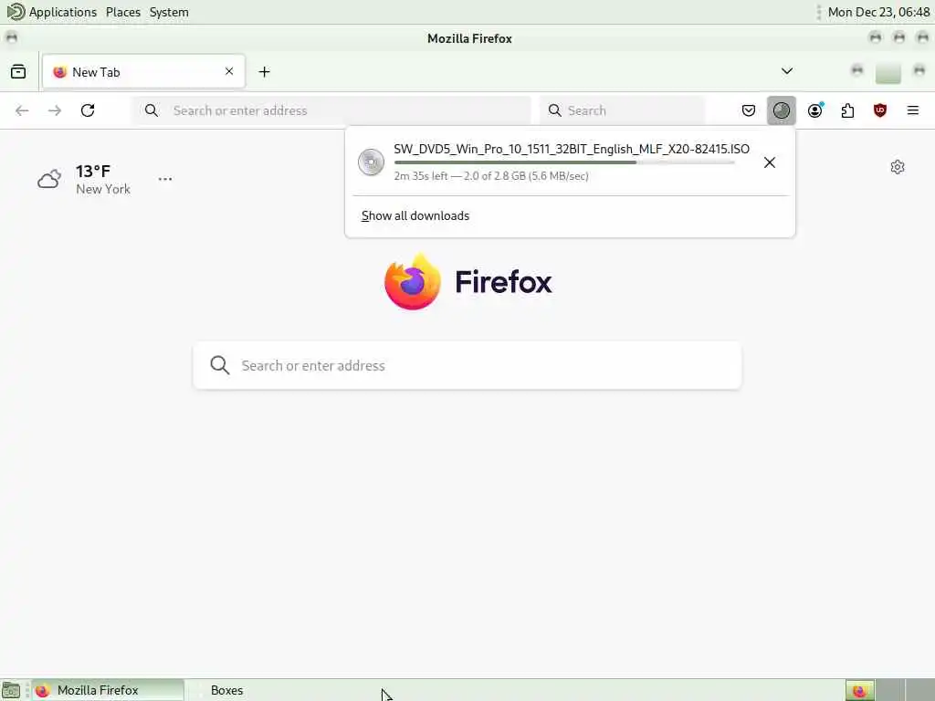Screen dimensions: 935x701
Task: Click the show desktop icon in bottom panel
Action: [x=11, y=690]
